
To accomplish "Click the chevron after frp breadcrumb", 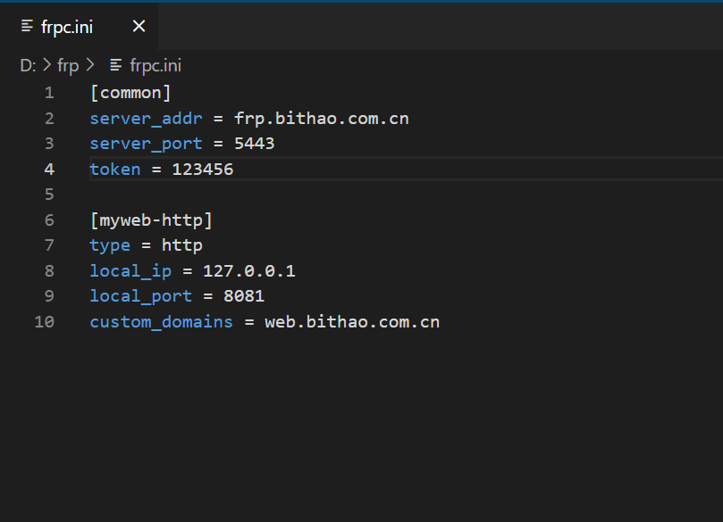I will [x=90, y=65].
